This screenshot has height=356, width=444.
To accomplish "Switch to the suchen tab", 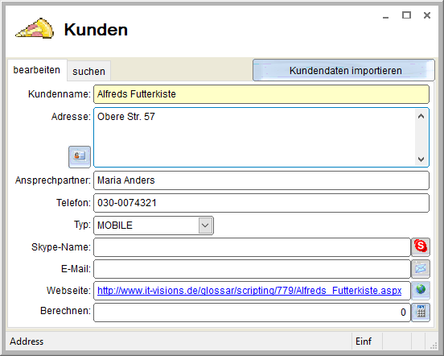I will coord(88,71).
